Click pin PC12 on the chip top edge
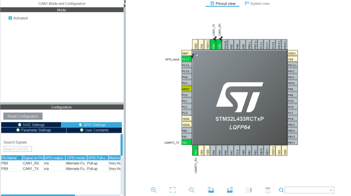This screenshot has height=196, width=351. (x=261, y=44)
